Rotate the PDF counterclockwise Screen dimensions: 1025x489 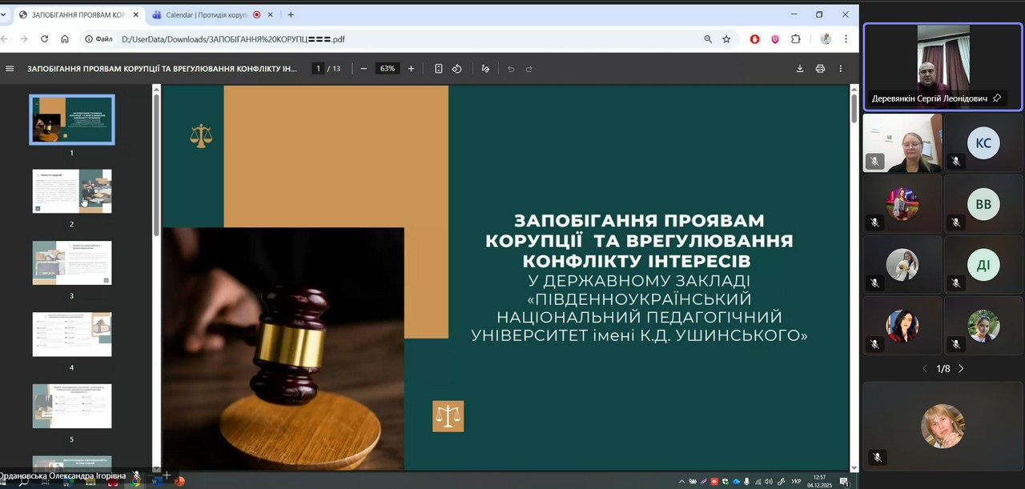[x=457, y=69]
